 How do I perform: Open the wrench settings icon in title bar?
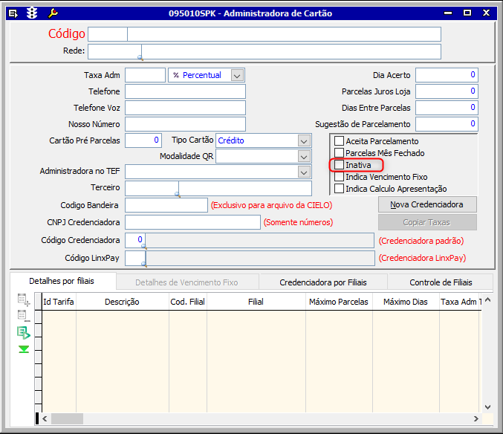pyautogui.click(x=52, y=13)
